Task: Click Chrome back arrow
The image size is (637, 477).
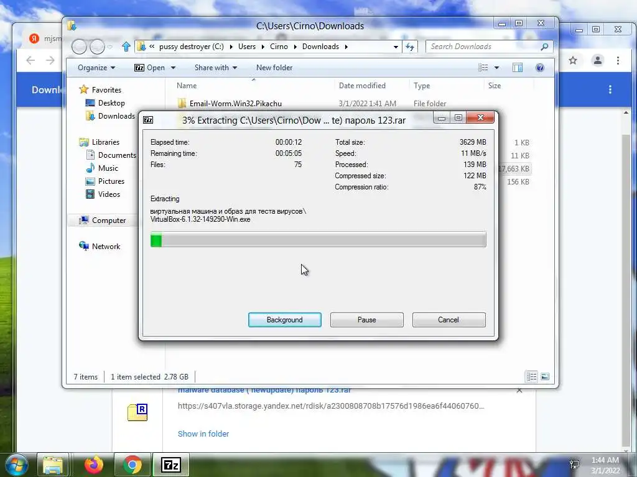Action: pos(30,60)
